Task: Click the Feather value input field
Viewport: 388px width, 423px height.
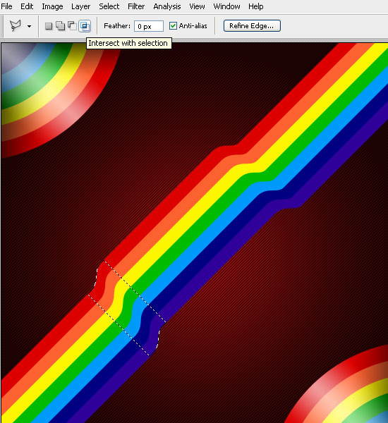Action: 149,26
